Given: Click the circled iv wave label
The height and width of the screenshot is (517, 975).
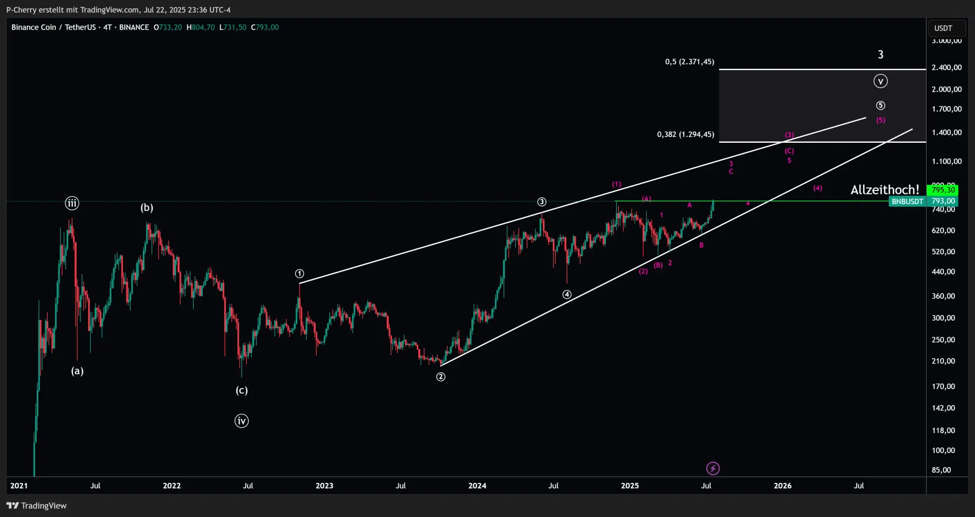Looking at the screenshot, I should tap(242, 421).
